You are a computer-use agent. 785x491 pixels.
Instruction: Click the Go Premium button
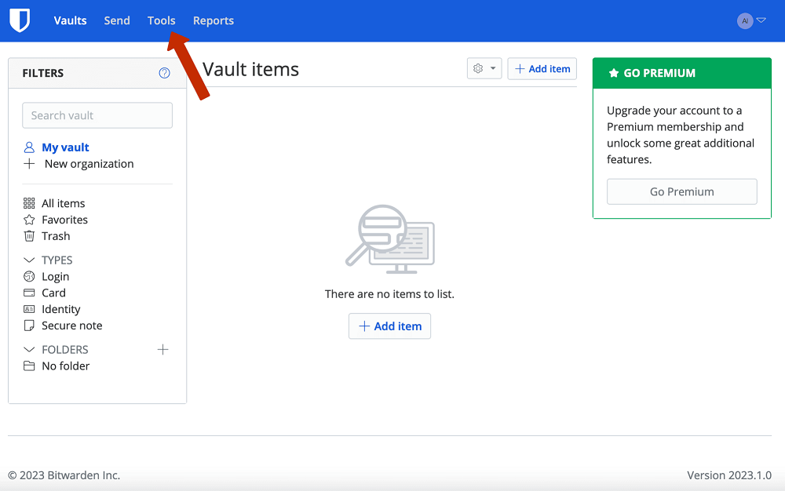click(x=682, y=191)
